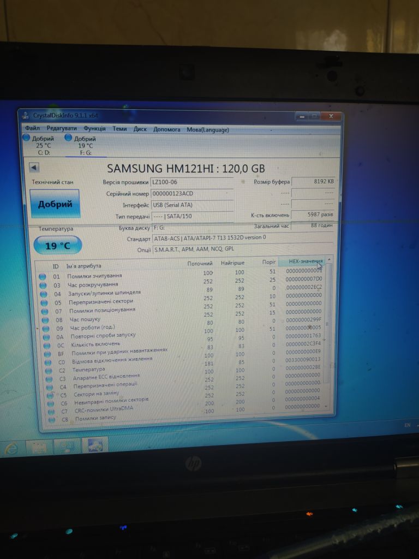
Task: Open File Explorer folder from the taskbar
Action: click(39, 447)
